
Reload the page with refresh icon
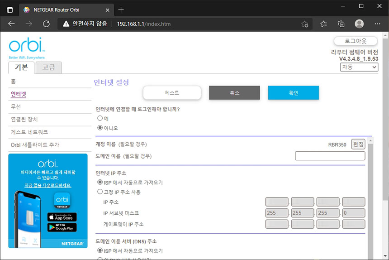click(47, 24)
